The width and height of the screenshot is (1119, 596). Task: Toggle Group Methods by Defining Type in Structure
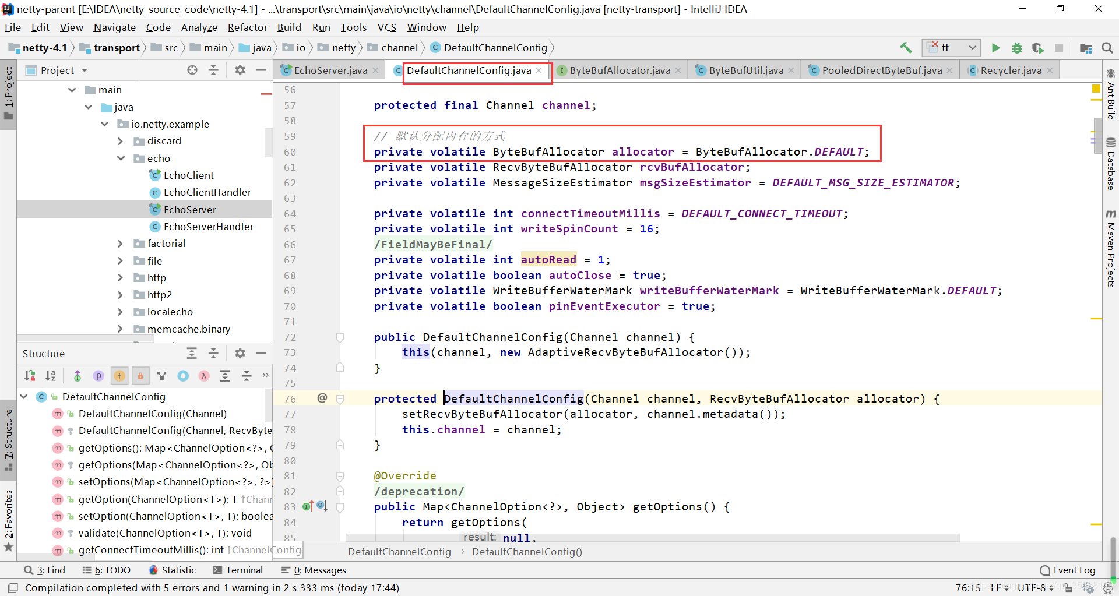tap(162, 376)
